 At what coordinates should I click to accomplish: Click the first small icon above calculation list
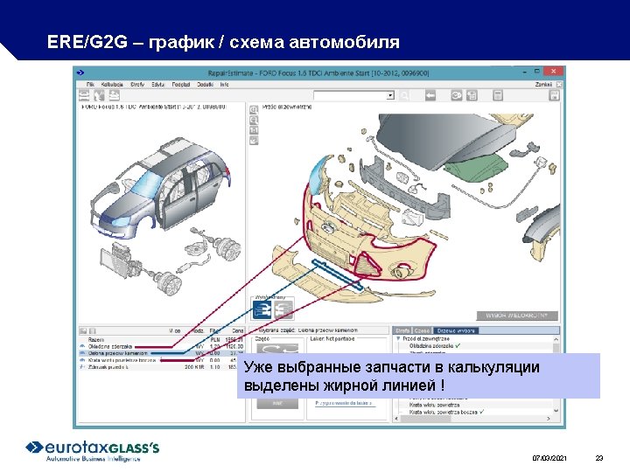(x=83, y=330)
